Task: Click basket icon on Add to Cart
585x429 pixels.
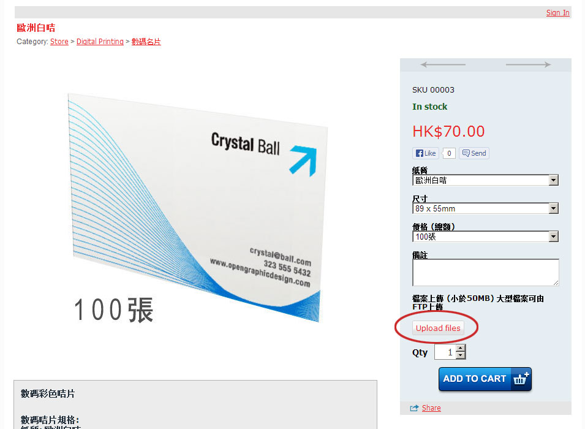Action: (521, 379)
